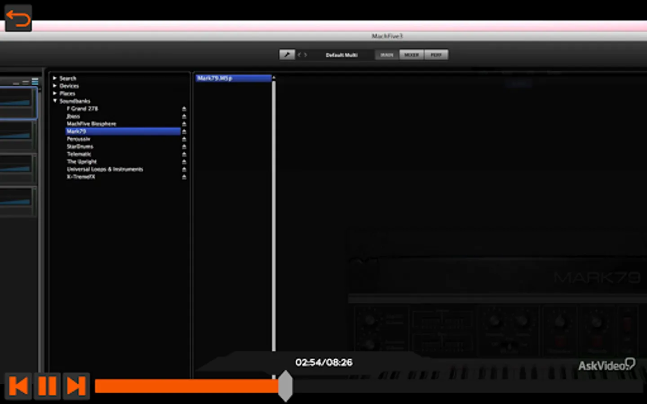Open the PERF view tab
The height and width of the screenshot is (404, 647).
pos(436,55)
